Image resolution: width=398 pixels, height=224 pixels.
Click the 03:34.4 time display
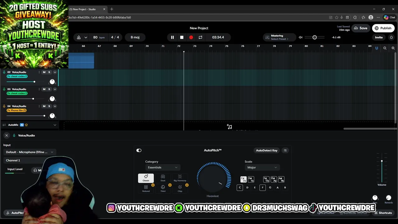pyautogui.click(x=218, y=37)
